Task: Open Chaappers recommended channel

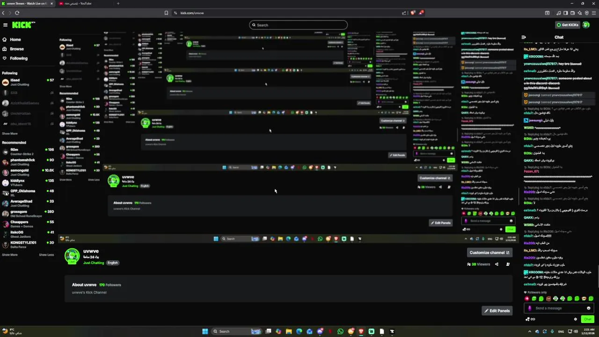Action: (28, 224)
